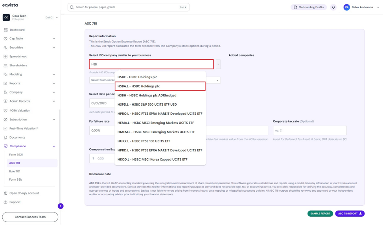383x225 pixels.
Task: Click the Shareholders sidebar icon
Action: [x=6, y=66]
